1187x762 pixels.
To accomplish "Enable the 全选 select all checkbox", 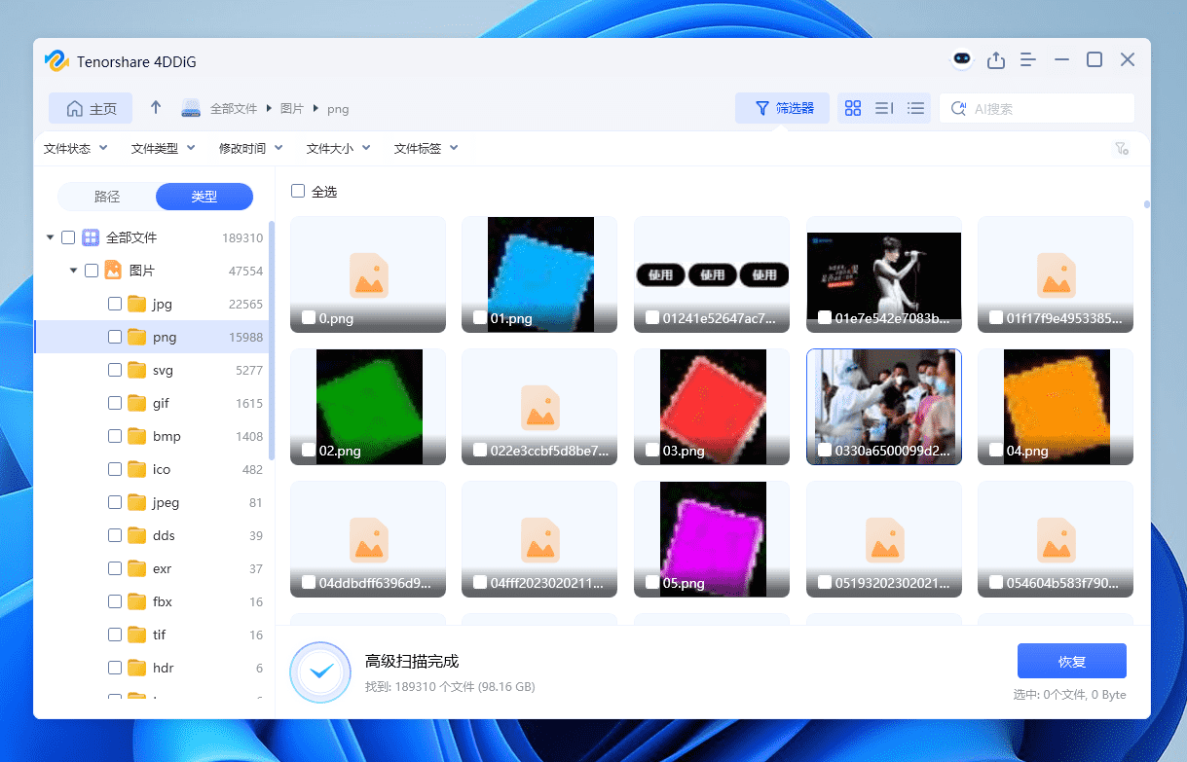I will 297,191.
